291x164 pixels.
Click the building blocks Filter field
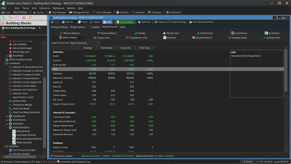[26, 37]
